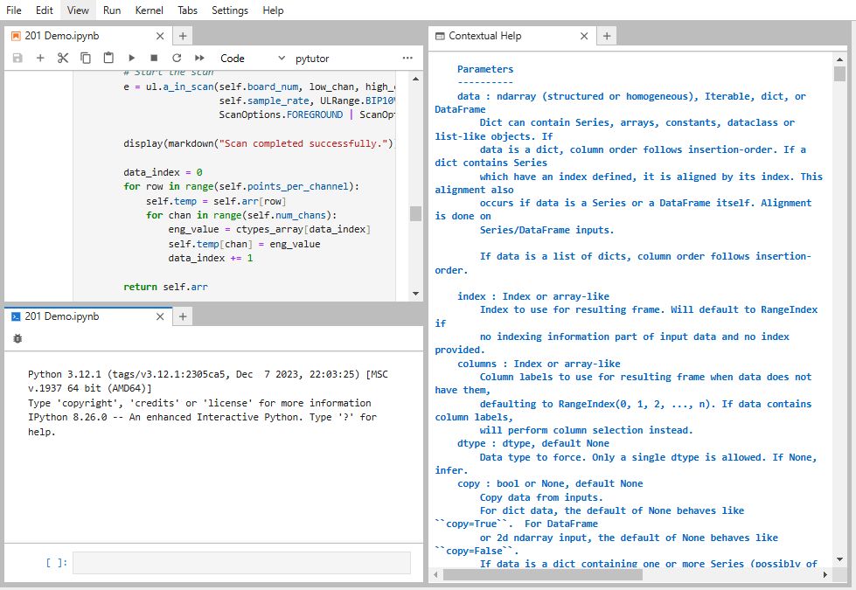
Task: Click the code line 'eng_value = ctypes_array[data_index]'
Action: tap(269, 229)
